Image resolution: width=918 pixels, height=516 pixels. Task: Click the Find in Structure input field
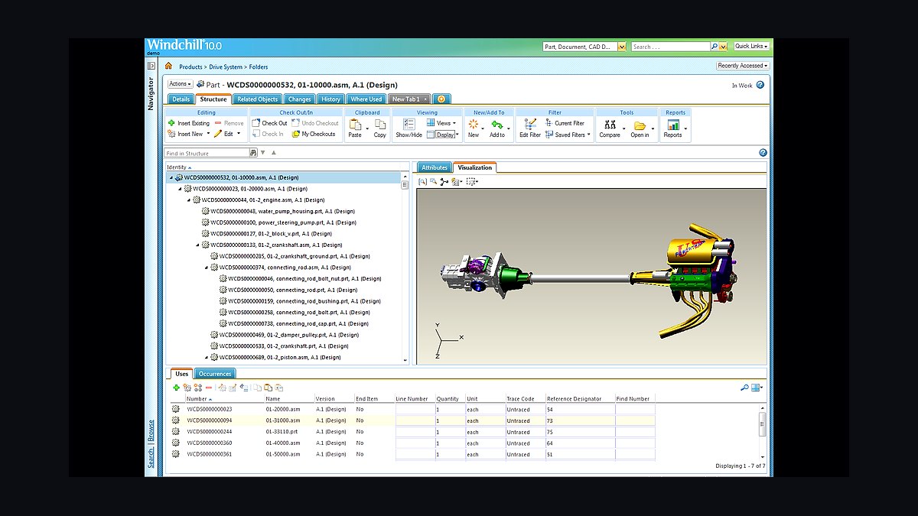tap(207, 153)
